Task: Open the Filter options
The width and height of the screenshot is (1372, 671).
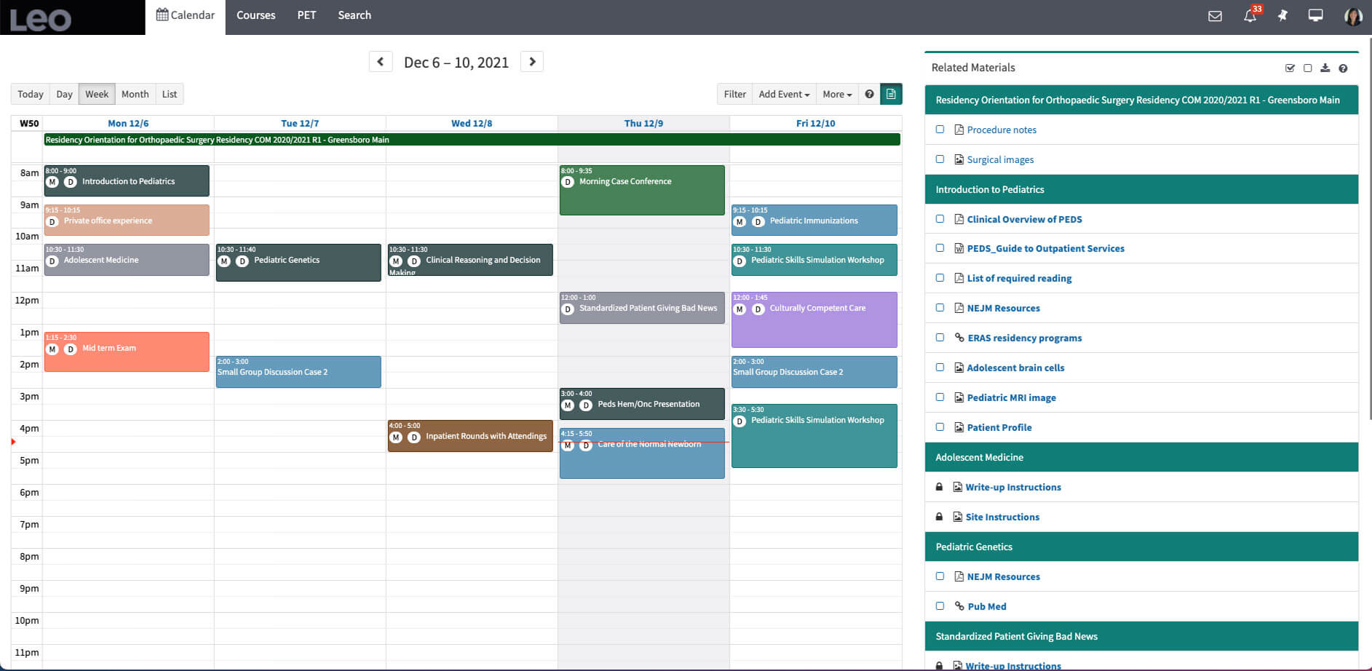Action: [x=734, y=94]
